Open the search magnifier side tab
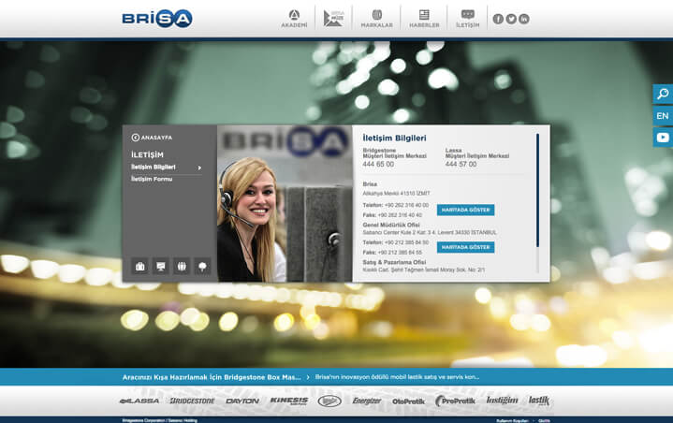The width and height of the screenshot is (673, 423). point(663,94)
